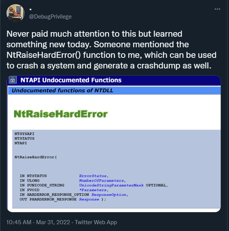Screen dimensions: 229x231
Task: Click the Response output parameter link
Action: (x=89, y=199)
